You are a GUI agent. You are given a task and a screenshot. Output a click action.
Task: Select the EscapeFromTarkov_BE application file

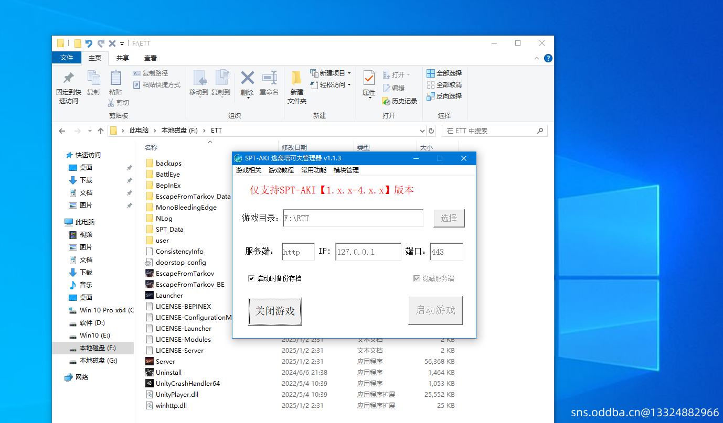coord(190,285)
